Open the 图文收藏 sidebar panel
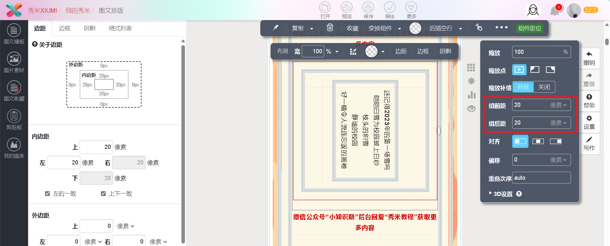 tap(14, 91)
